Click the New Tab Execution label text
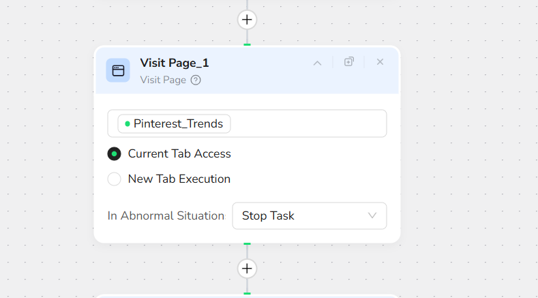This screenshot has width=538, height=298. [x=179, y=179]
